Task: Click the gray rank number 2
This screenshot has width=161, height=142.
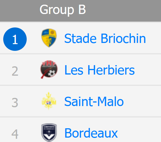Action: point(15,71)
